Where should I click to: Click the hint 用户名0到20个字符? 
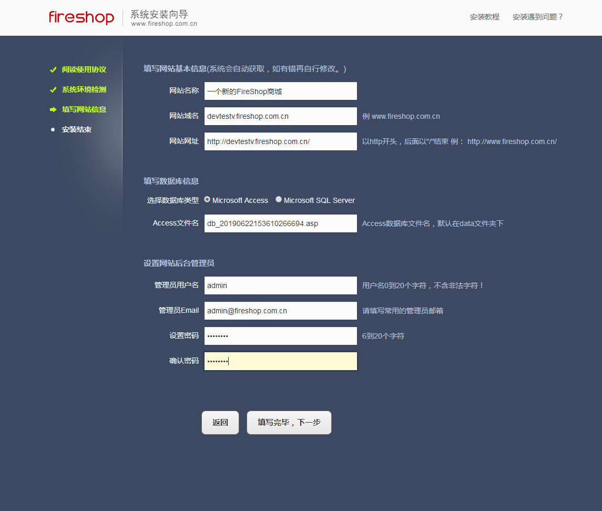394,285
